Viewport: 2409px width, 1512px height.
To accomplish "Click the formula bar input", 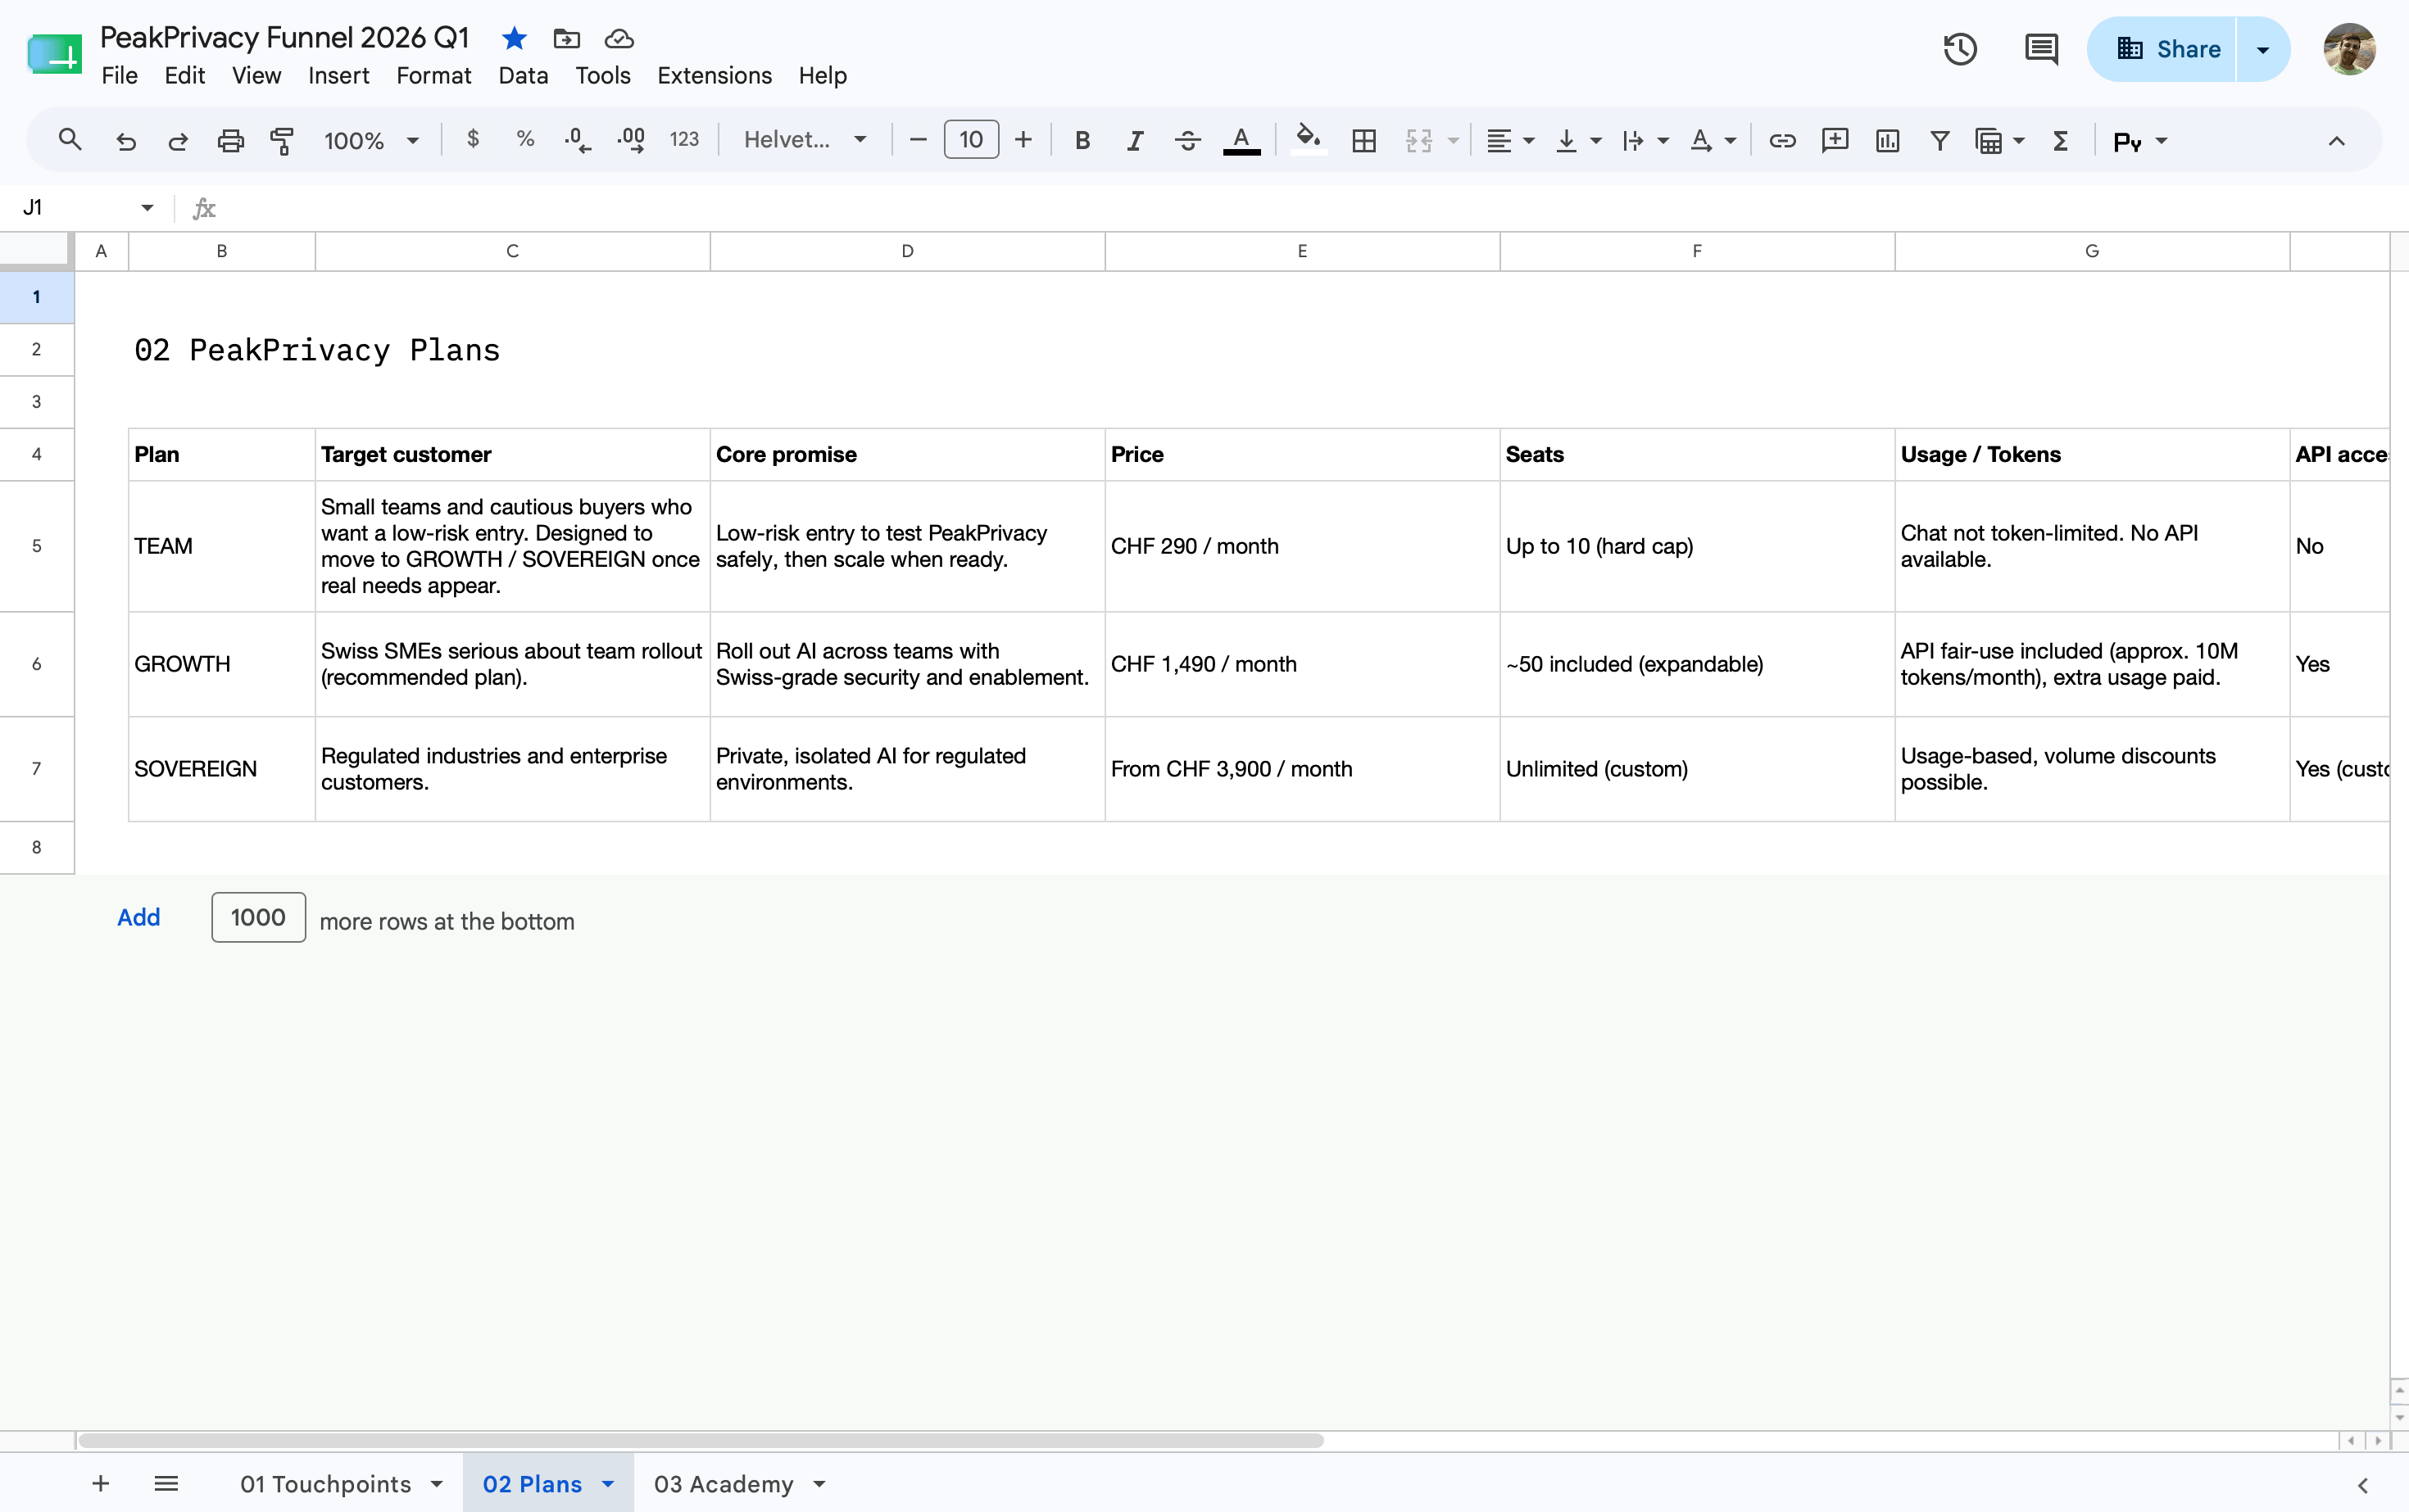I will pyautogui.click(x=1310, y=208).
